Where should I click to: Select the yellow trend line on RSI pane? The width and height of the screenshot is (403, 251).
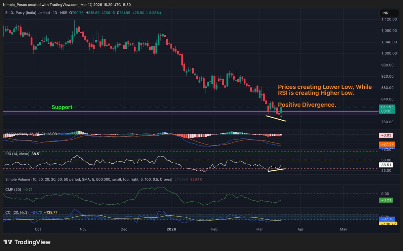pyautogui.click(x=277, y=170)
